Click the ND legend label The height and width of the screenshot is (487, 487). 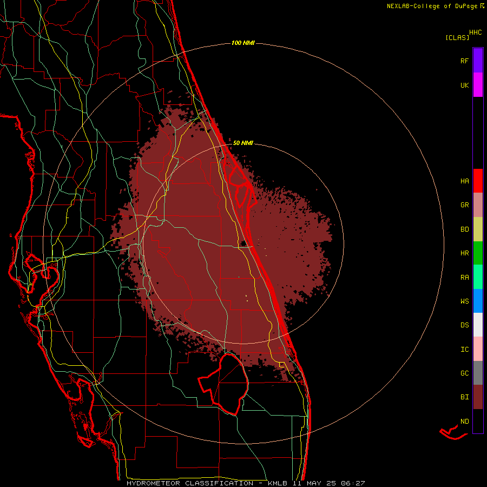pos(464,422)
